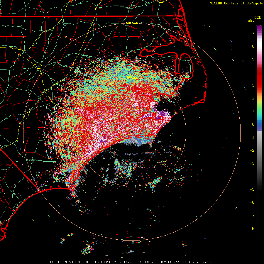Click the positive 2 value on the scale
The width and height of the screenshot is (264, 264).
pos(253,98)
